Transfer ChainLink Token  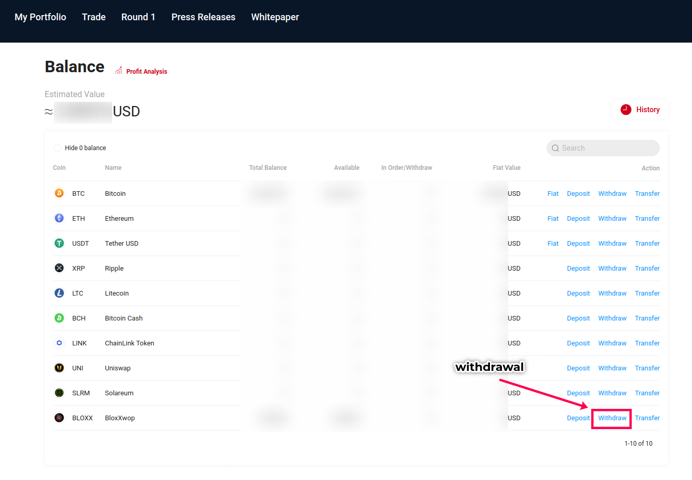[647, 343]
